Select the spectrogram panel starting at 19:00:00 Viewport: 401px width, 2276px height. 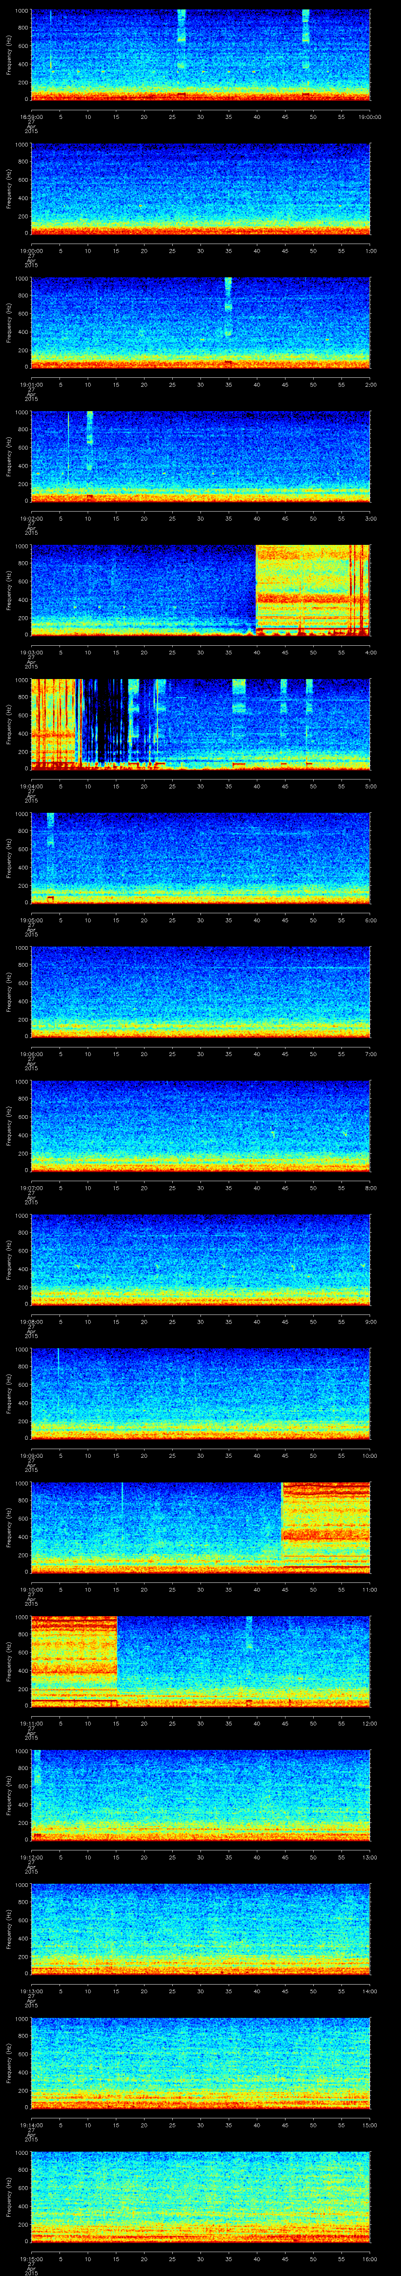tap(200, 188)
